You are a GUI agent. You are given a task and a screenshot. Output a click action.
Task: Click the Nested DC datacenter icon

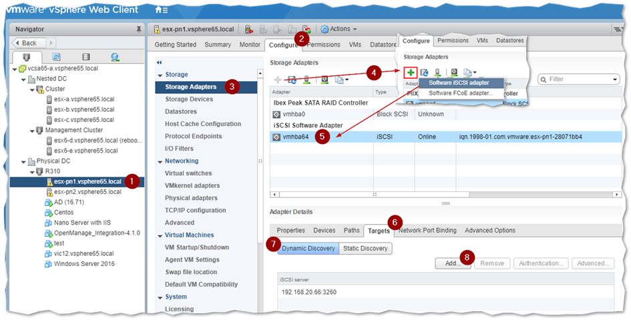click(x=31, y=79)
